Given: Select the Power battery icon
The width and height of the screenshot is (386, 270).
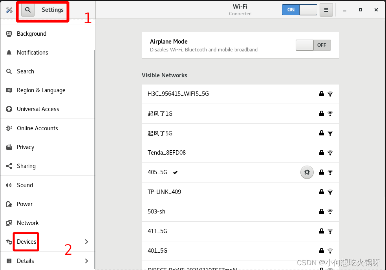Looking at the screenshot, I should pos(9,204).
